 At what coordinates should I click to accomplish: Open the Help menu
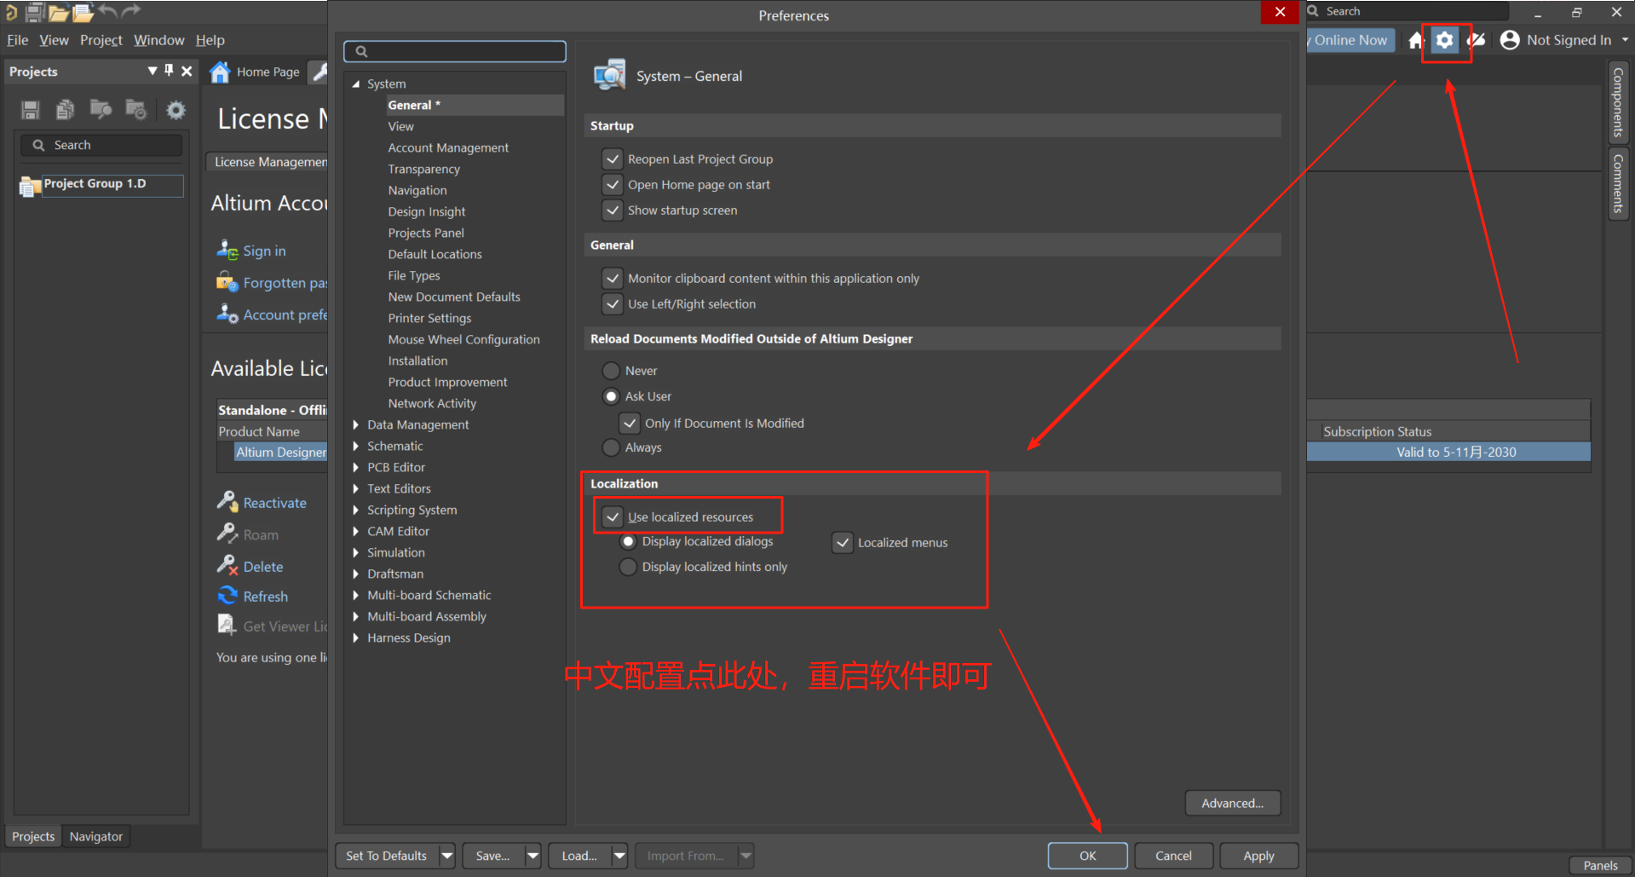click(210, 40)
